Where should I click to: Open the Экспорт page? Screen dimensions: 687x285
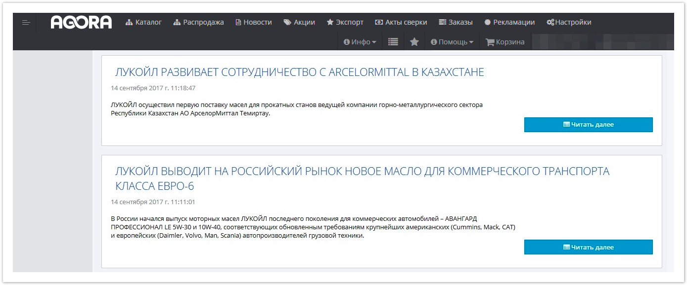point(345,22)
